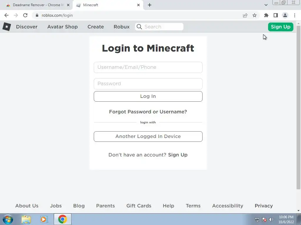Open the Robux menu item

point(121,27)
